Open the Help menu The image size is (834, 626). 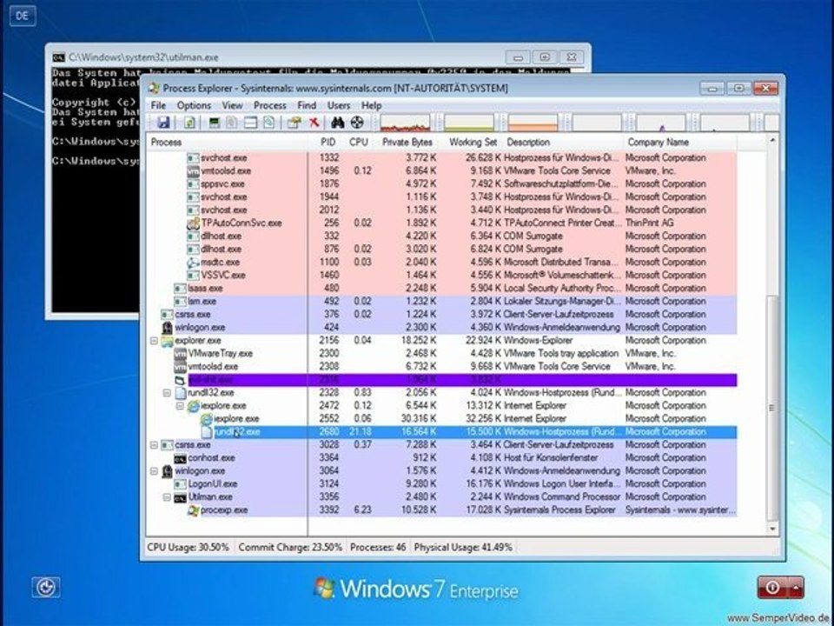371,105
